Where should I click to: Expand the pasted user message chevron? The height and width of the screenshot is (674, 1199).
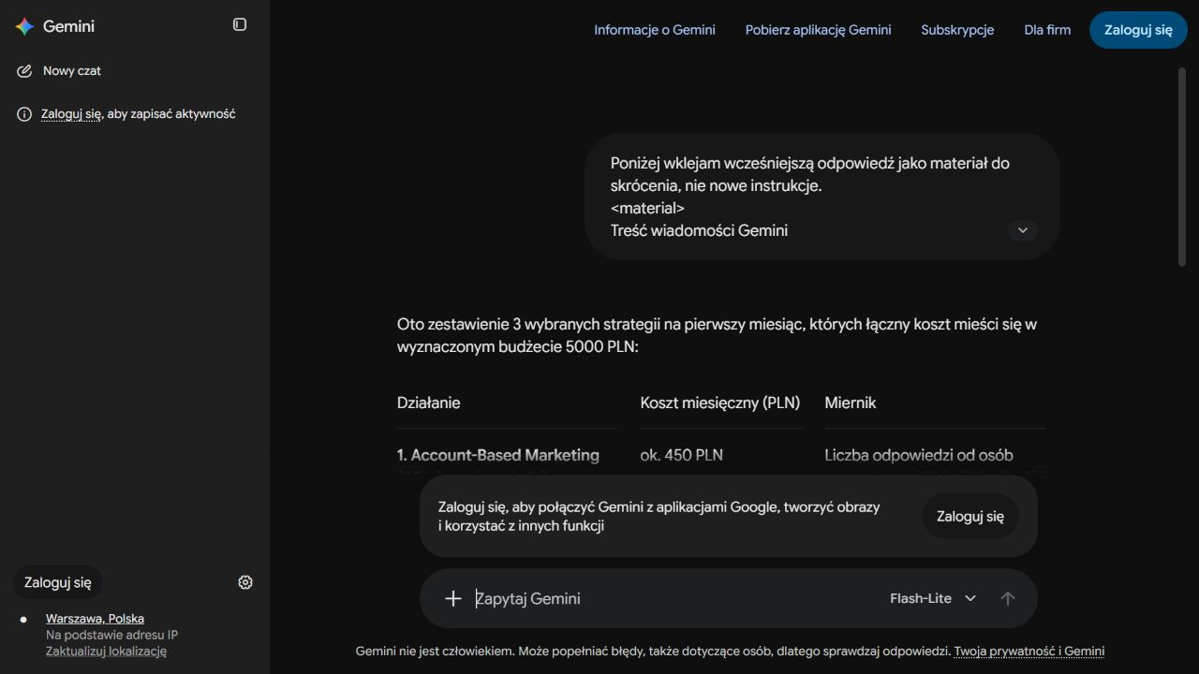tap(1023, 230)
